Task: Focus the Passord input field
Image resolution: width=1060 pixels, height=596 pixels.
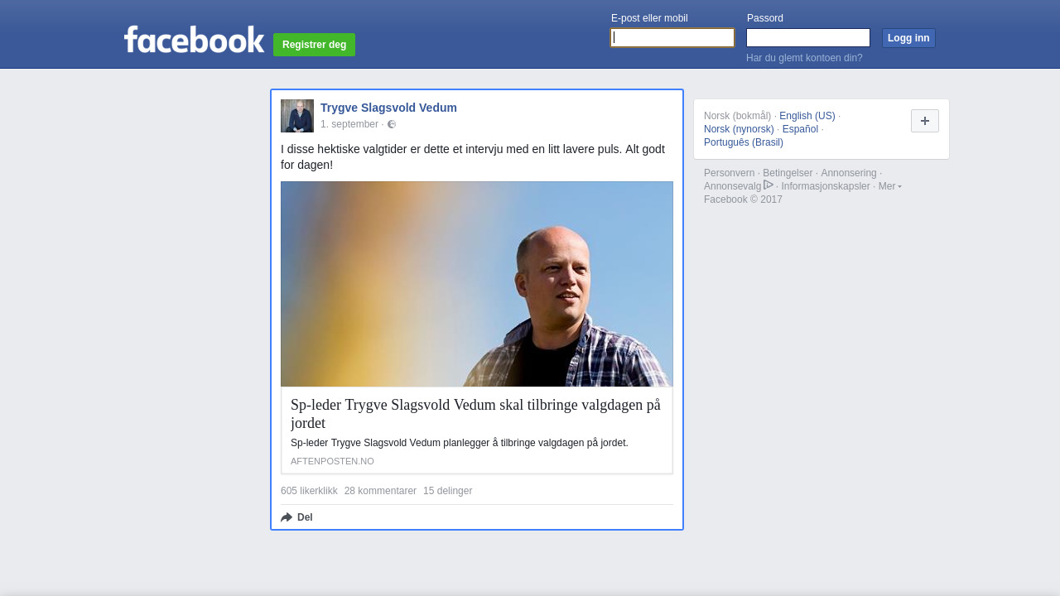Action: 808,38
